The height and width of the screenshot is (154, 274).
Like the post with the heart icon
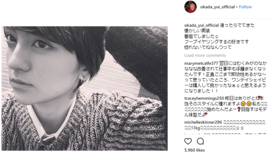point(188,141)
